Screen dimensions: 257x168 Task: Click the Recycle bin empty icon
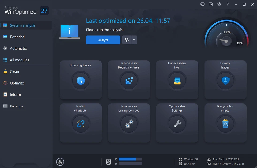click(x=225, y=124)
